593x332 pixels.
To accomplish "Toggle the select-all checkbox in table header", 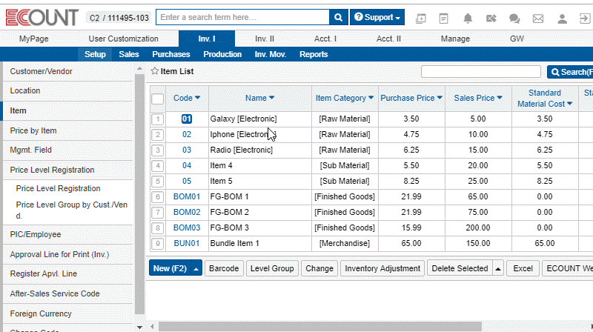I will click(157, 99).
